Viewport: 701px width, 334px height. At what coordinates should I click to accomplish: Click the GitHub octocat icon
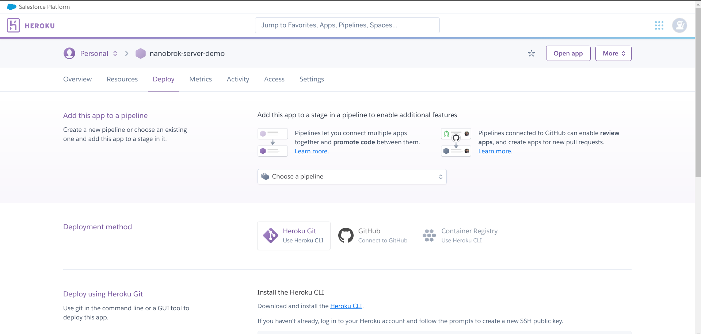[346, 235]
